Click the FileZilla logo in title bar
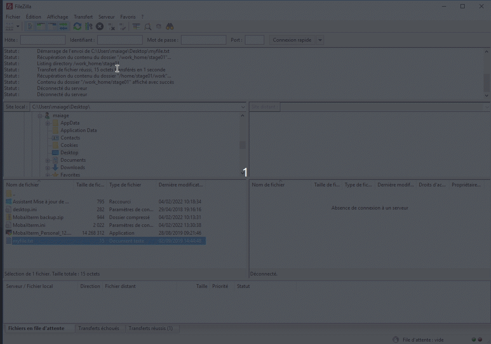 (9, 6)
